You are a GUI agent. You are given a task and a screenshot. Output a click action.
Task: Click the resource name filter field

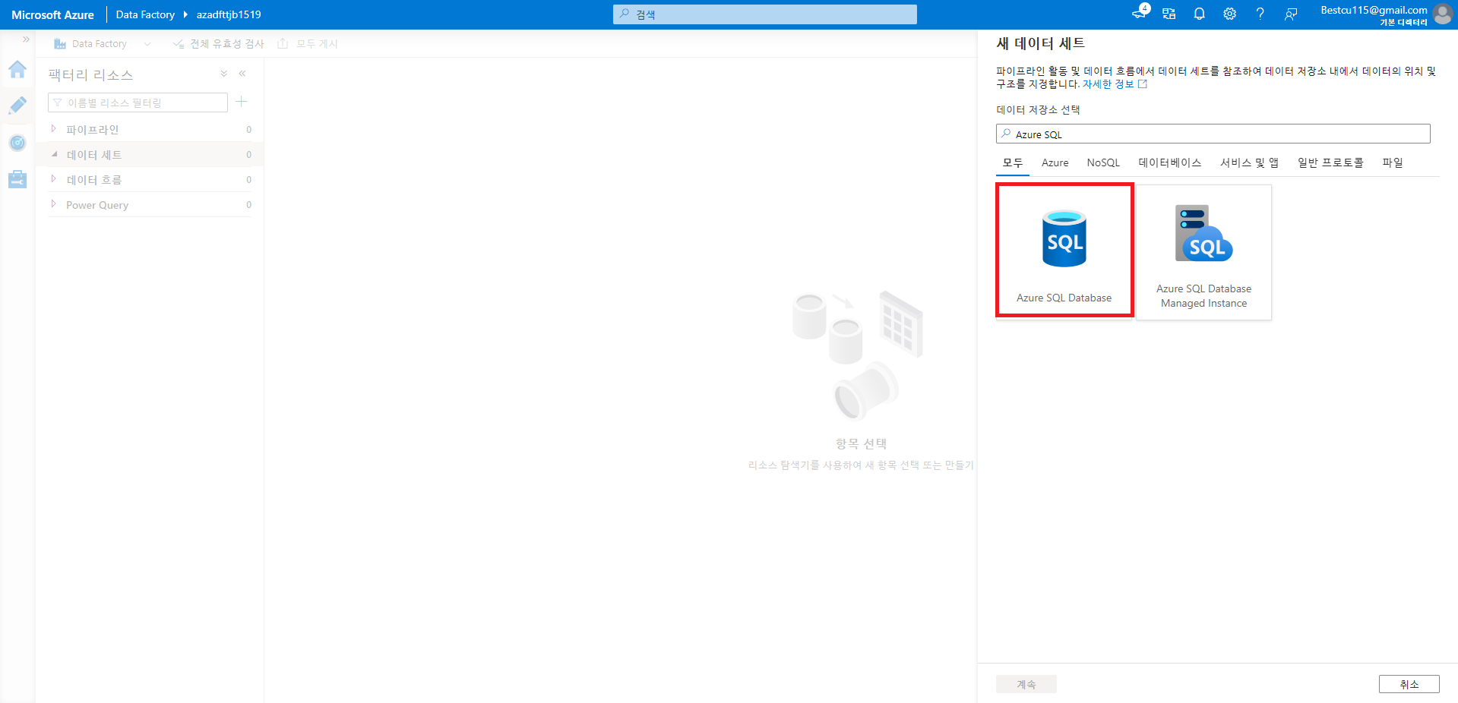[x=138, y=102]
